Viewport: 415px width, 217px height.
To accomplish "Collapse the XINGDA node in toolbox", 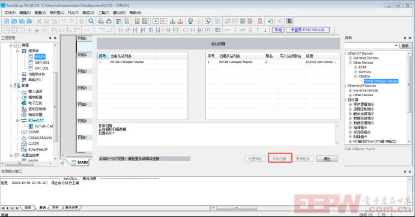I will (356, 76).
